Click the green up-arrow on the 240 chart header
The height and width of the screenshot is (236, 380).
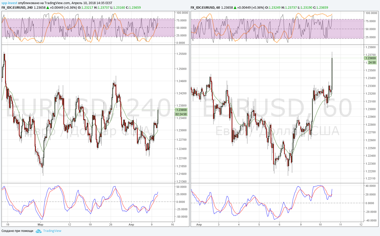pos(48,7)
